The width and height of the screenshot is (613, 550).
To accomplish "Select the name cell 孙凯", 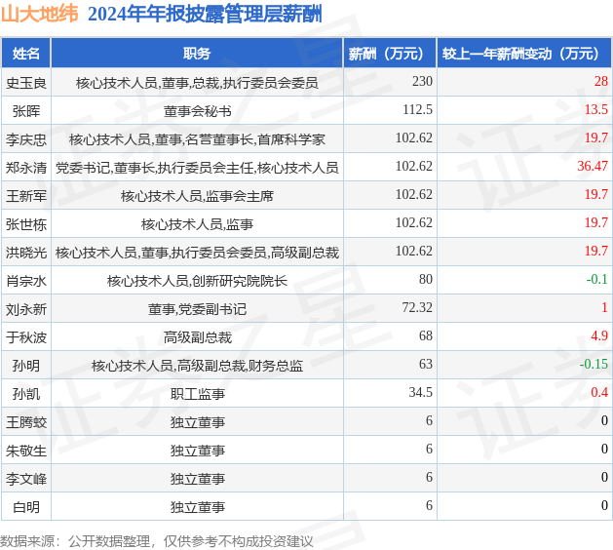I will pyautogui.click(x=26, y=394).
